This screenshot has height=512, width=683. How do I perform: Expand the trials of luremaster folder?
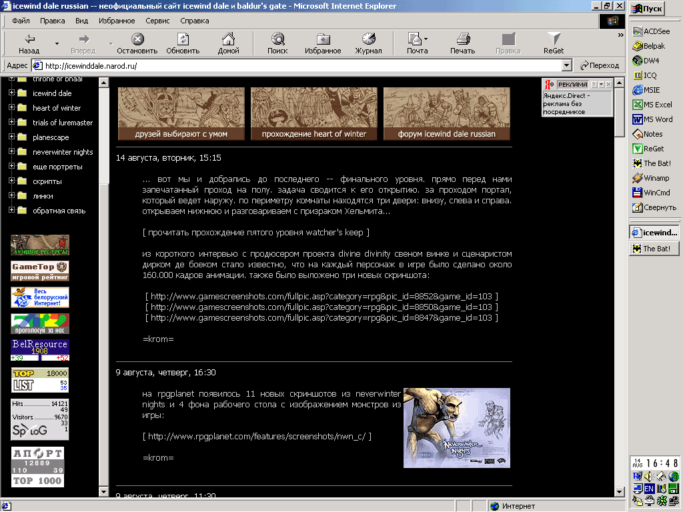[x=12, y=123]
